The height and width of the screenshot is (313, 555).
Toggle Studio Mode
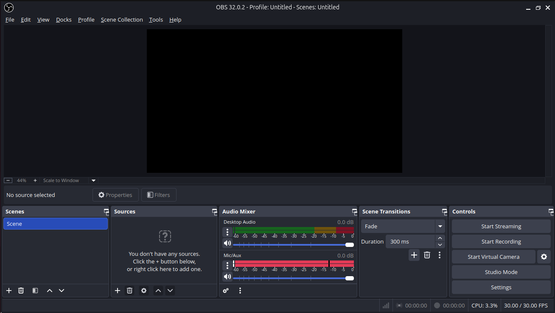point(501,272)
